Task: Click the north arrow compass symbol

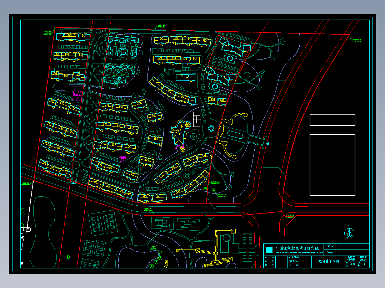Action: (349, 232)
